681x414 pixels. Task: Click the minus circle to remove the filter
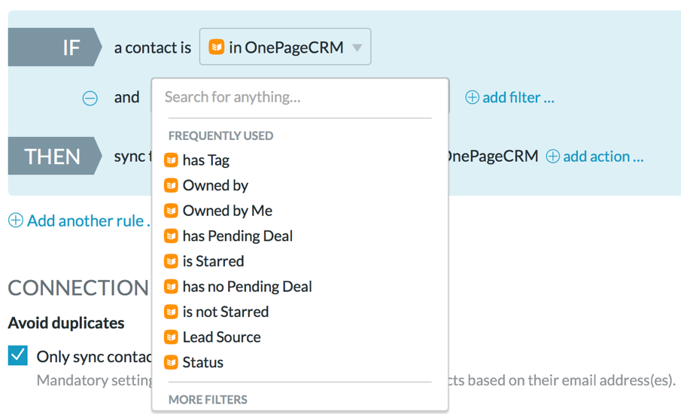[x=90, y=98]
